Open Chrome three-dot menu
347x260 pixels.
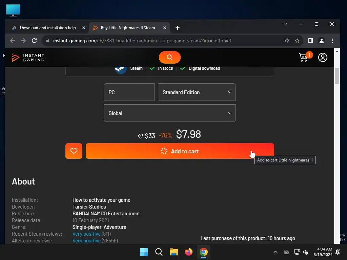pyautogui.click(x=332, y=41)
